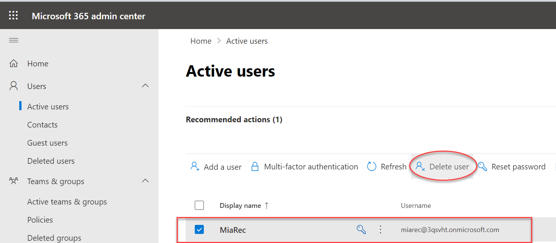
Task: Click the Microsoft 365 admin center title
Action: point(89,16)
